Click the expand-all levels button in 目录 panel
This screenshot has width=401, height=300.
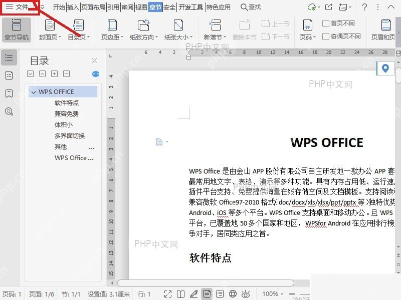(30, 73)
